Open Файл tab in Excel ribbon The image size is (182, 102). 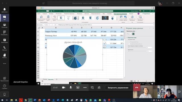pyautogui.click(x=39, y=14)
